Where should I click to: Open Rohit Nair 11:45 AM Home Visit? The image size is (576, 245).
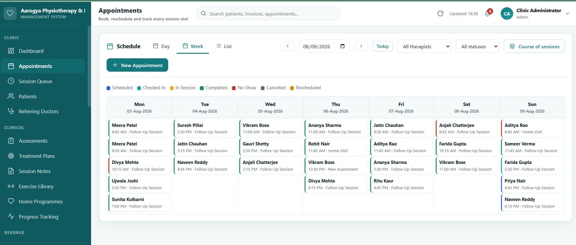[336, 147]
